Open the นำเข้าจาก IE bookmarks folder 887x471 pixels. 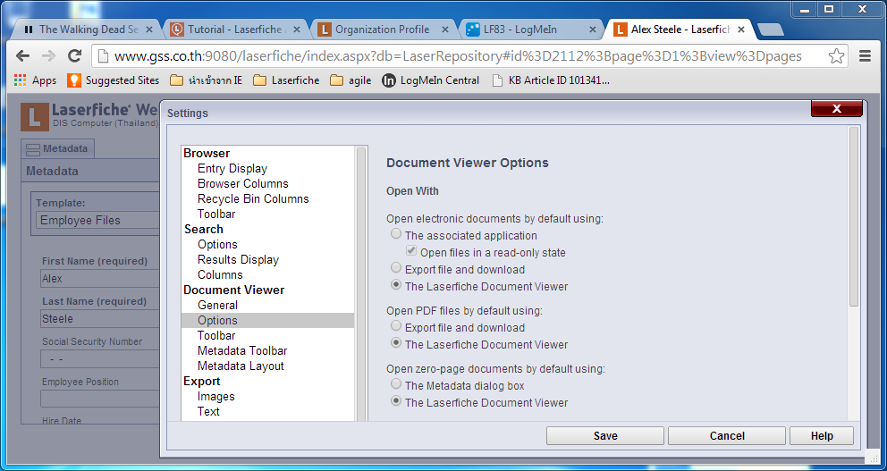pyautogui.click(x=206, y=80)
